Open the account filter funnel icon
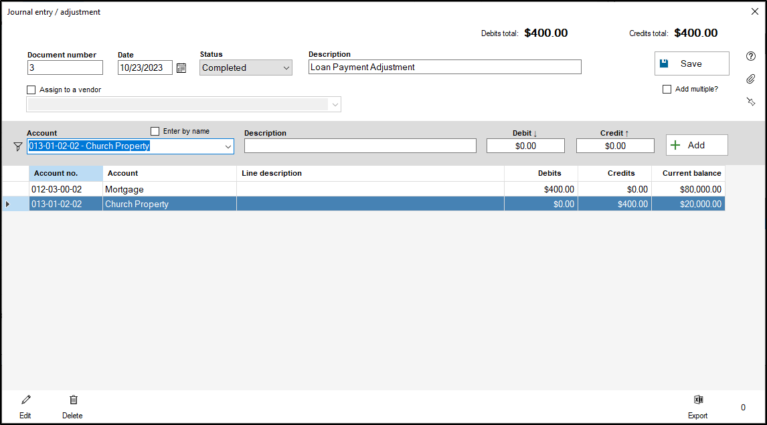 (17, 146)
